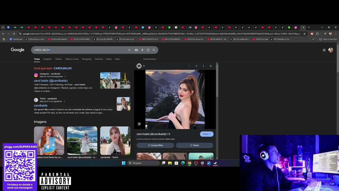339x191 pixels.
Task: Open carolbalds Twitch result link
Action: click(x=41, y=106)
